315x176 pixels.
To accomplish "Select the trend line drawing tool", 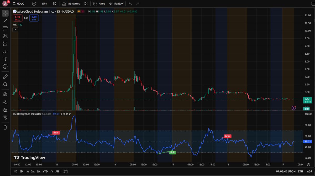I will point(5,21).
